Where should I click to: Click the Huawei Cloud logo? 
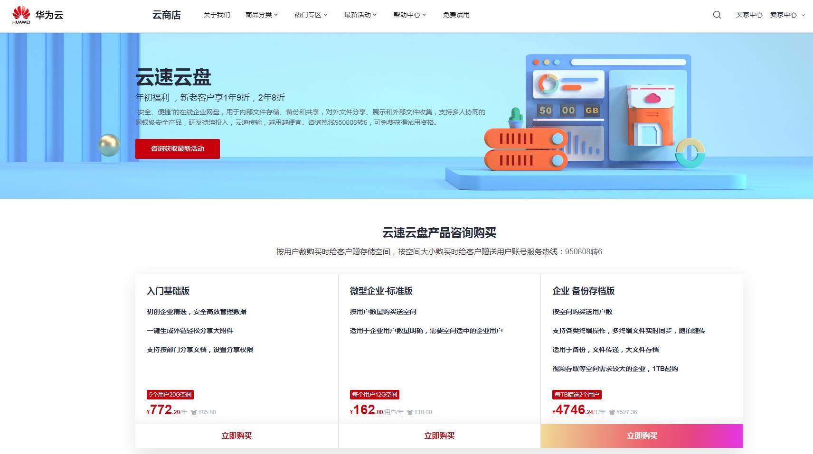[38, 15]
